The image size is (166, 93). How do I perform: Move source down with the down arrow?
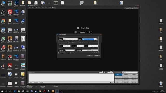click(113, 82)
